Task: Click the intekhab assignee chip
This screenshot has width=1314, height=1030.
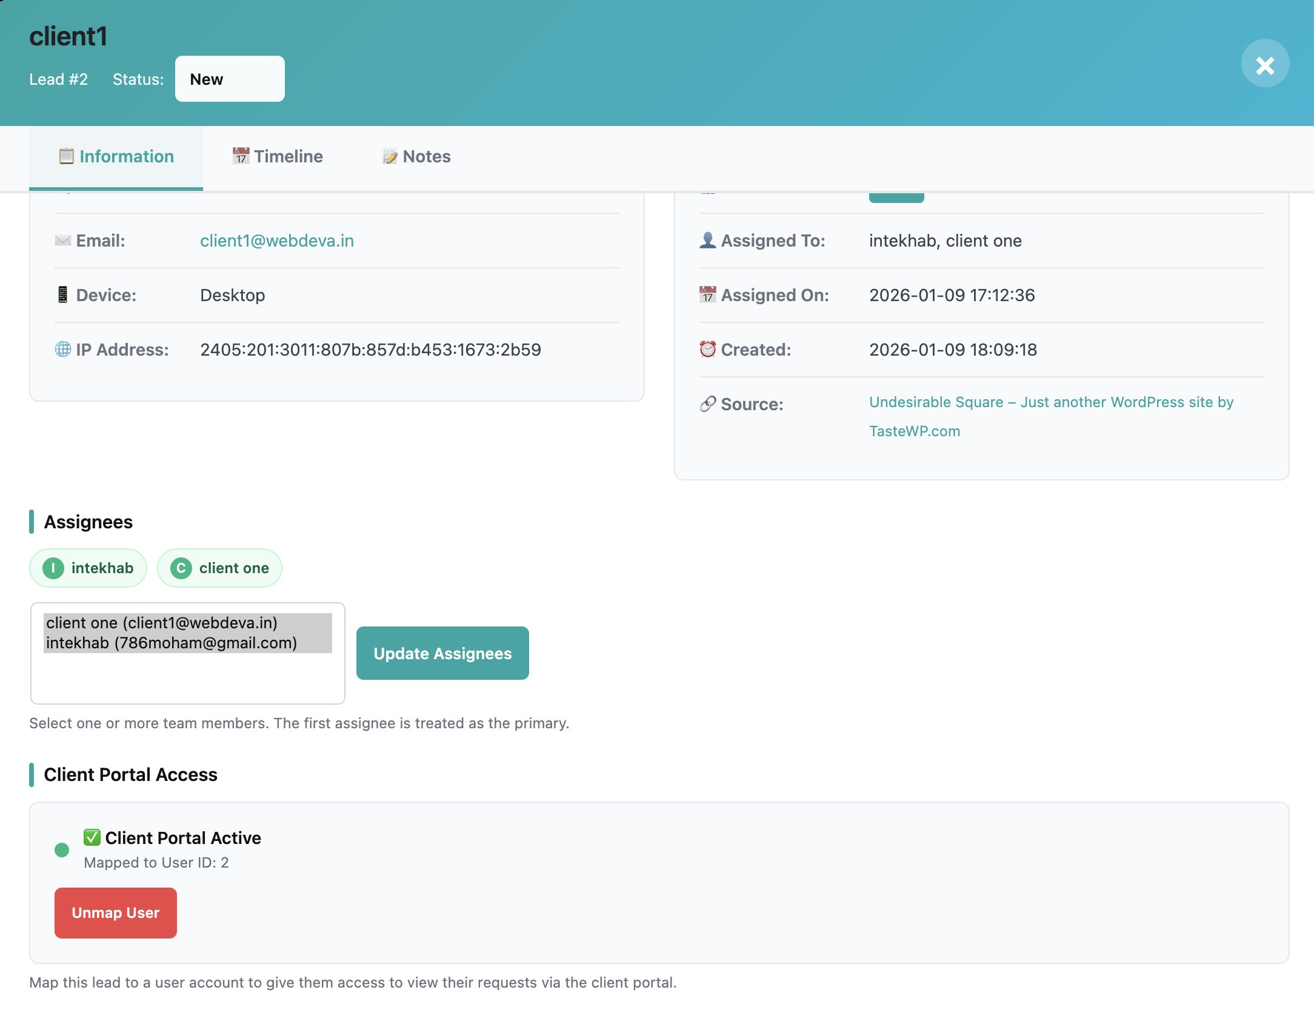Action: pos(88,568)
